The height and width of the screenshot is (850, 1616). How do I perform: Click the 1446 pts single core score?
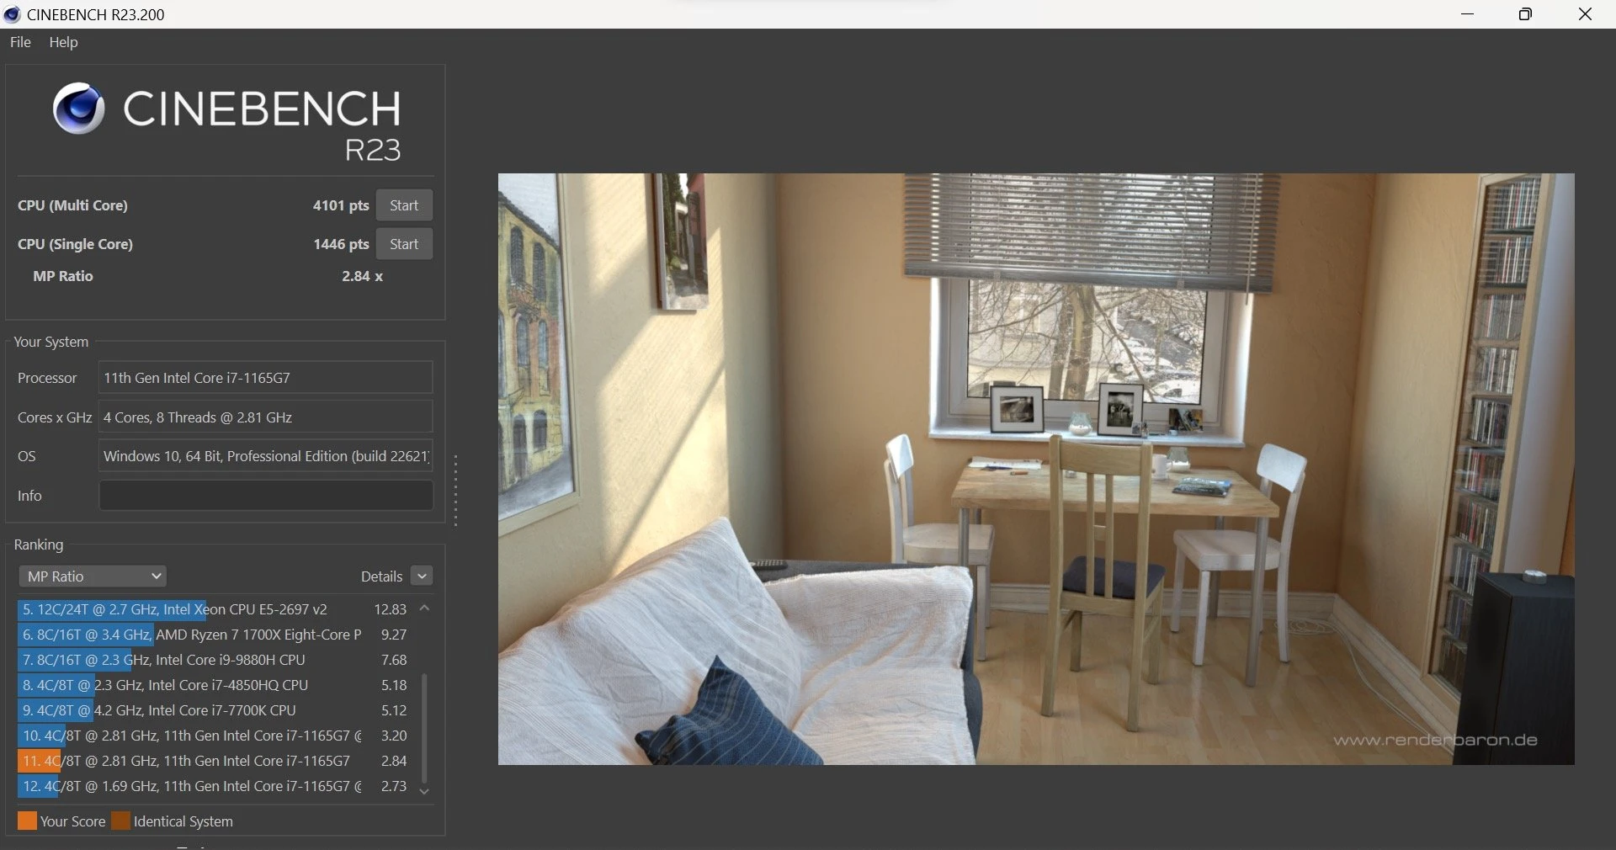(x=341, y=244)
